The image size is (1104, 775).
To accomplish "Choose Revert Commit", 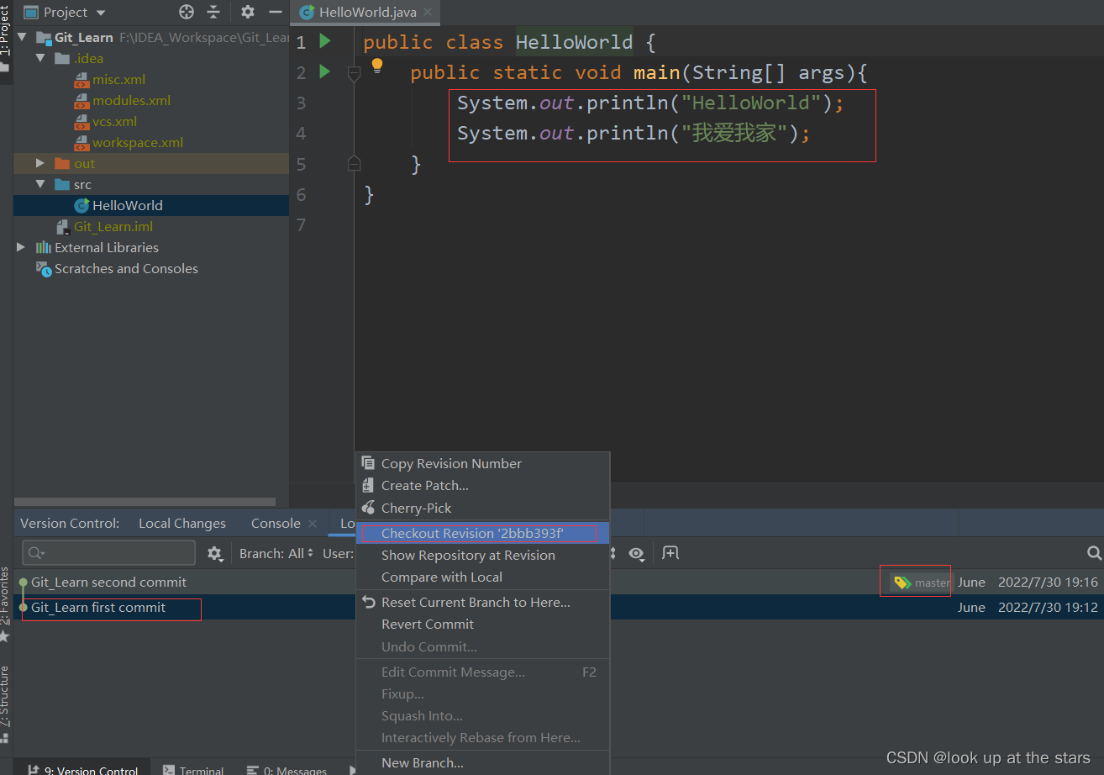I will 482,624.
